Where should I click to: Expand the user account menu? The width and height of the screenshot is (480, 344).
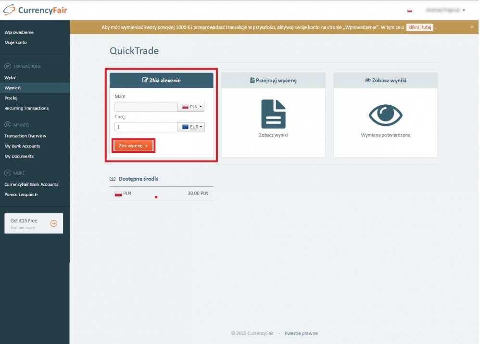(x=445, y=10)
